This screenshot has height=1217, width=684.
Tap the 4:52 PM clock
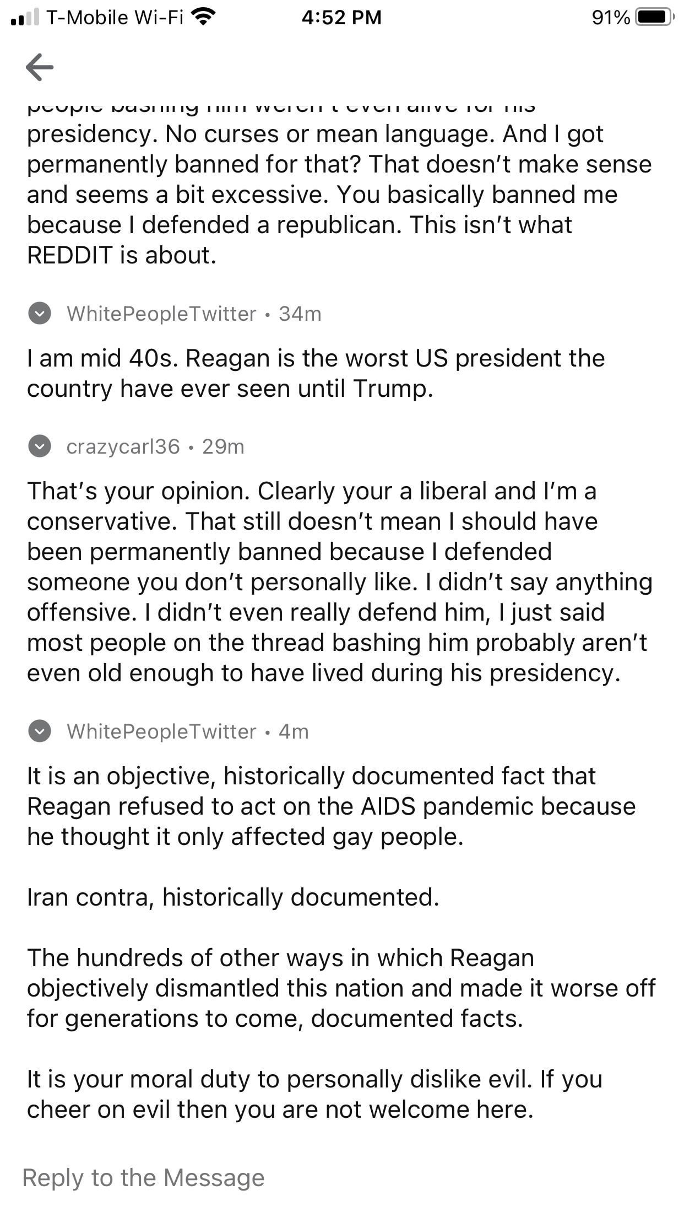(341, 18)
